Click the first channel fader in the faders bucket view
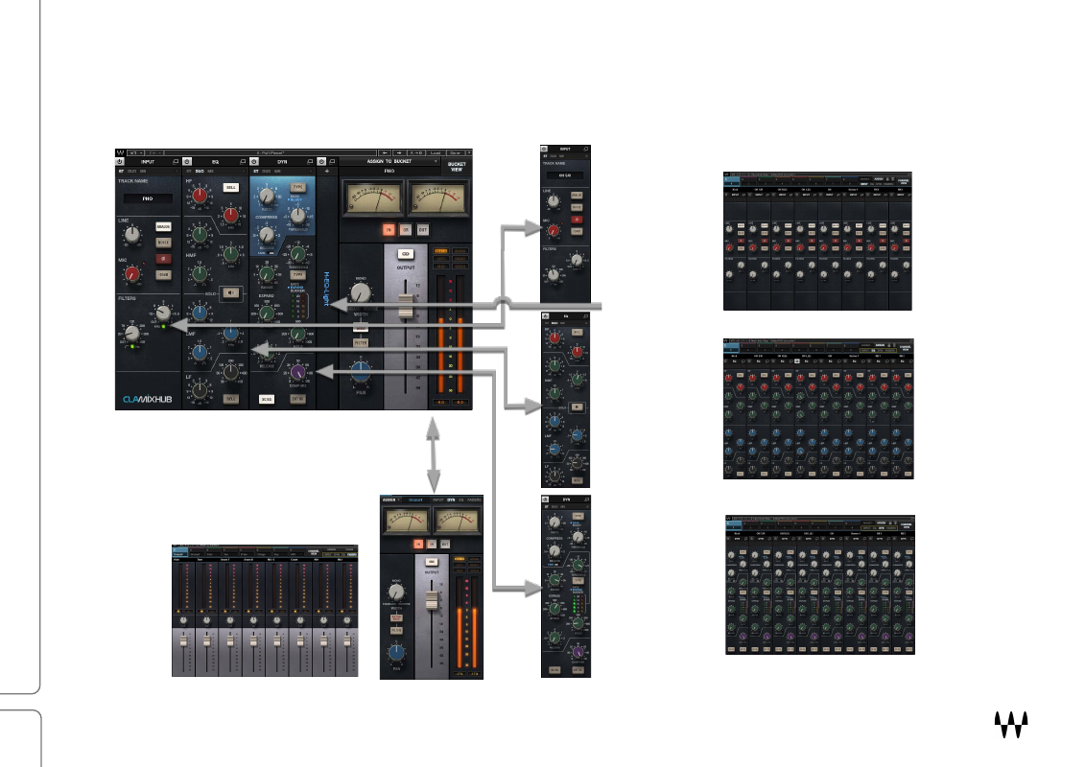The image size is (1085, 767). [183, 641]
